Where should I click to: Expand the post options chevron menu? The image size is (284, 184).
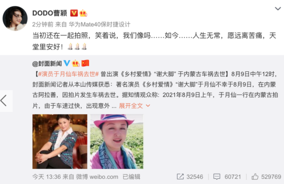point(278,8)
